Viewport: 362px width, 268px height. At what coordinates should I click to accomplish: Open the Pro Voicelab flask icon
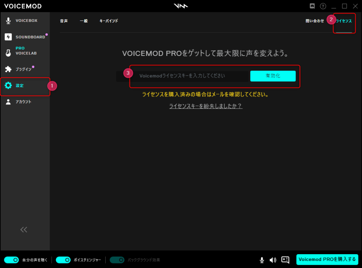8,53
